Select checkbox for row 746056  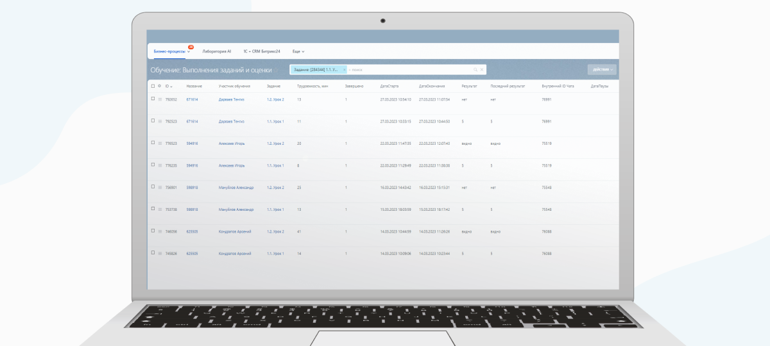[153, 231]
